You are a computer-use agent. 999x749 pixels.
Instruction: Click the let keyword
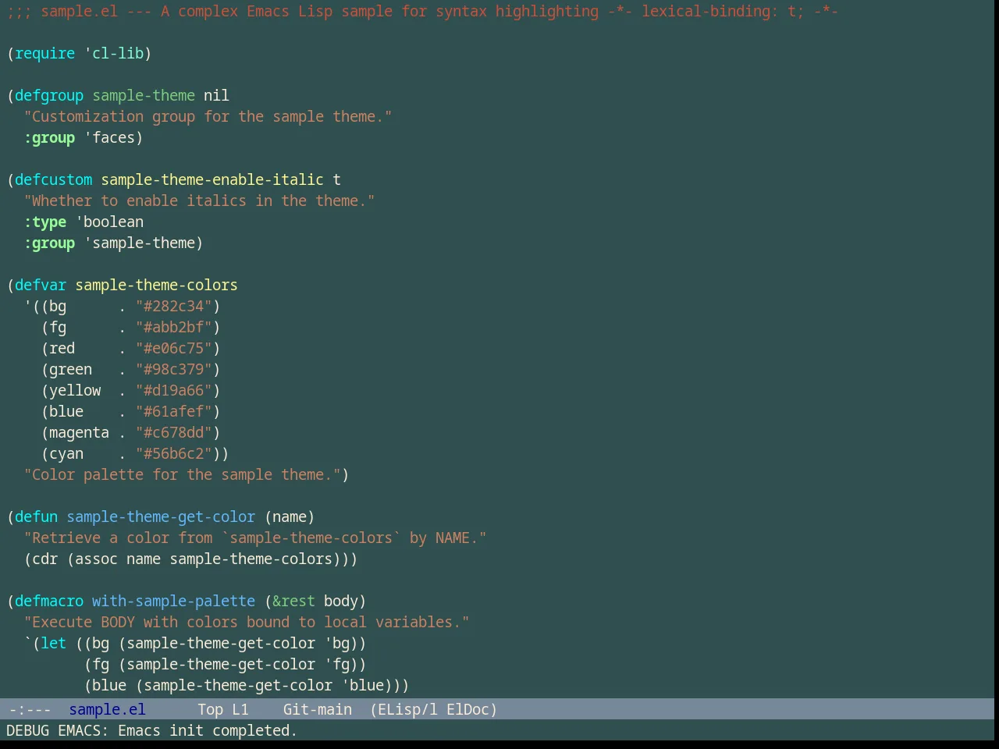click(x=53, y=643)
